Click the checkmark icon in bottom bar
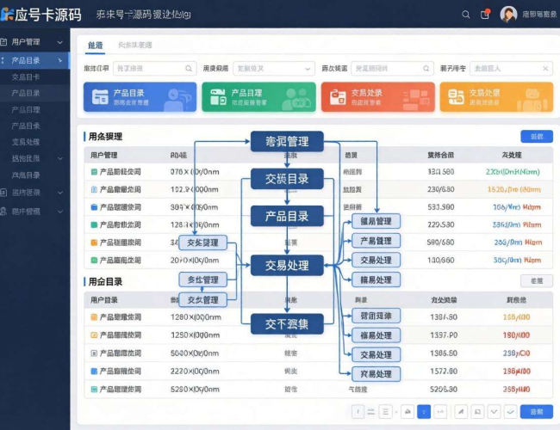 (x=510, y=412)
